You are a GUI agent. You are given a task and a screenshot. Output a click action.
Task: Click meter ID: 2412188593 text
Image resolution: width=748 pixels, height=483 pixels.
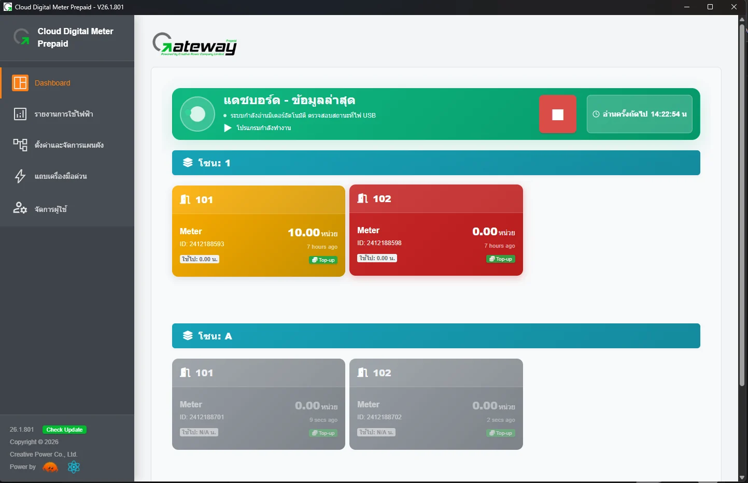tap(202, 244)
